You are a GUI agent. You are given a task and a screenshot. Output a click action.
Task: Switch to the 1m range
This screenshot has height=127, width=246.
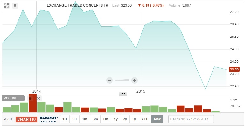(85, 119)
